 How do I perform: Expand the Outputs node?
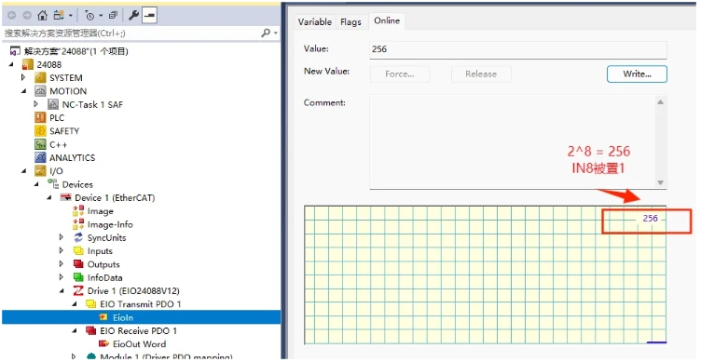[62, 264]
